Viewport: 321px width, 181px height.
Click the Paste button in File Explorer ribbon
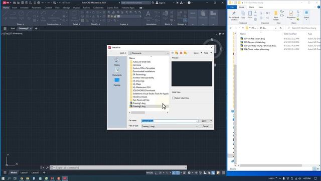[x=250, y=15]
